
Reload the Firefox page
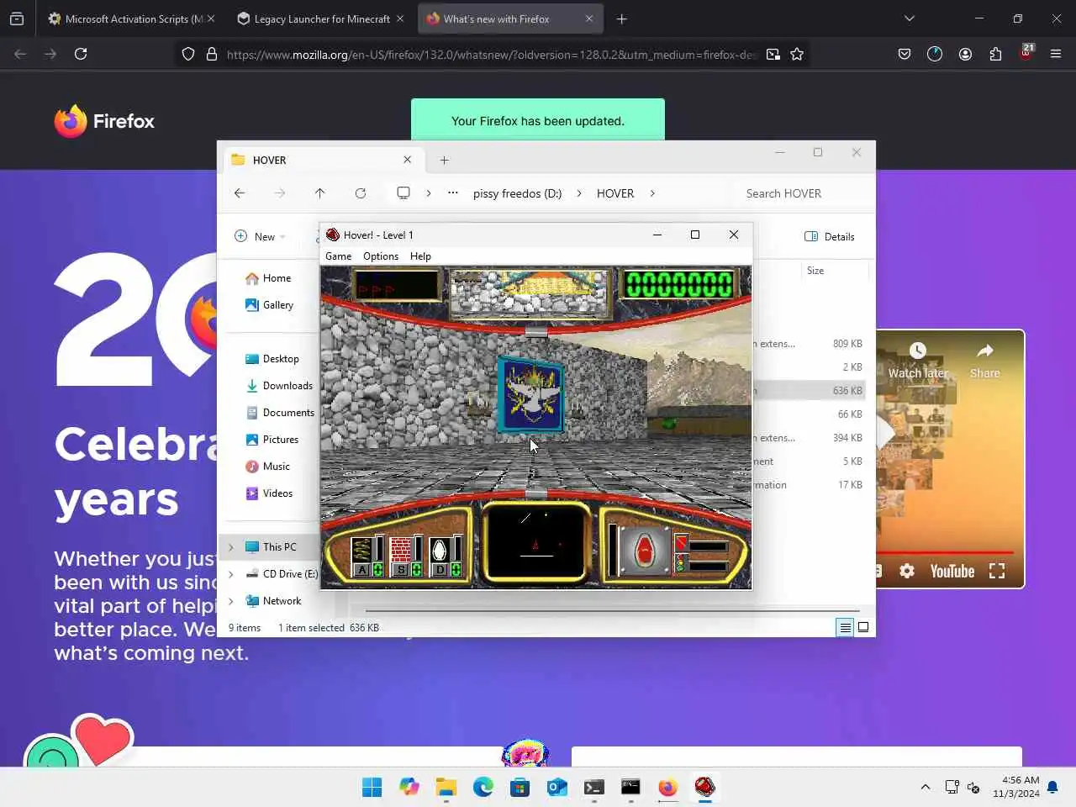[81, 54]
